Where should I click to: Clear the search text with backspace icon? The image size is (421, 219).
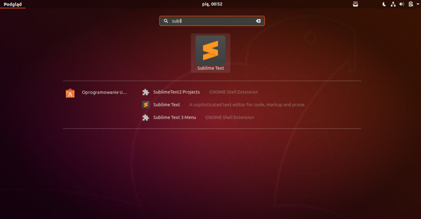click(258, 21)
